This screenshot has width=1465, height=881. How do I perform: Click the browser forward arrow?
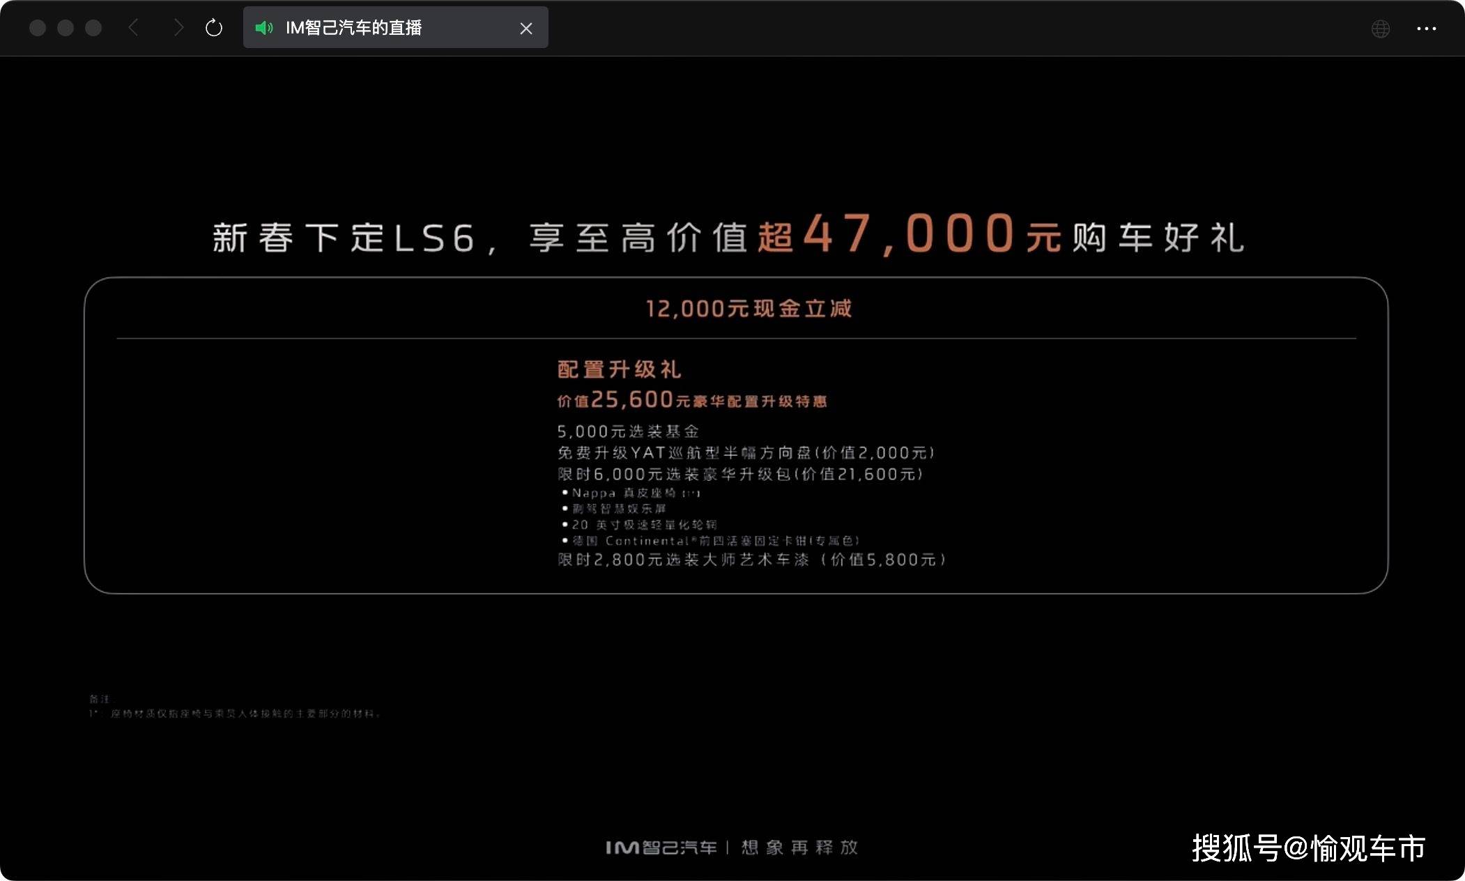pyautogui.click(x=178, y=28)
